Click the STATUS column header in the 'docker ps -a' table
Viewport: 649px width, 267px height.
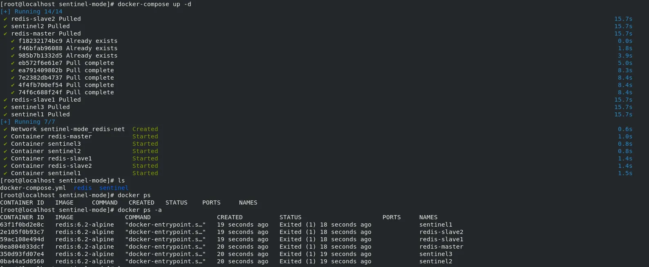pos(291,217)
